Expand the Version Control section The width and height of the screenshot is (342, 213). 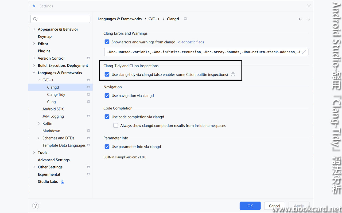(34, 58)
